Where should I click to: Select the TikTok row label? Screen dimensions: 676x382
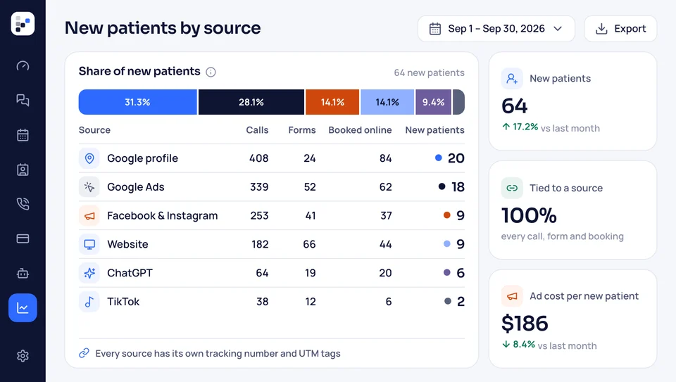(123, 302)
